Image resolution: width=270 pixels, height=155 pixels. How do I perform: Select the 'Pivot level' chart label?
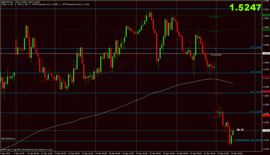(216, 55)
